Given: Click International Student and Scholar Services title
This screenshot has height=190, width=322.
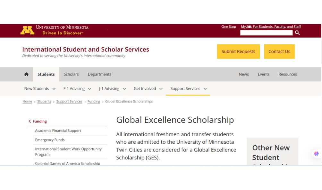Looking at the screenshot, I should 86,50.
